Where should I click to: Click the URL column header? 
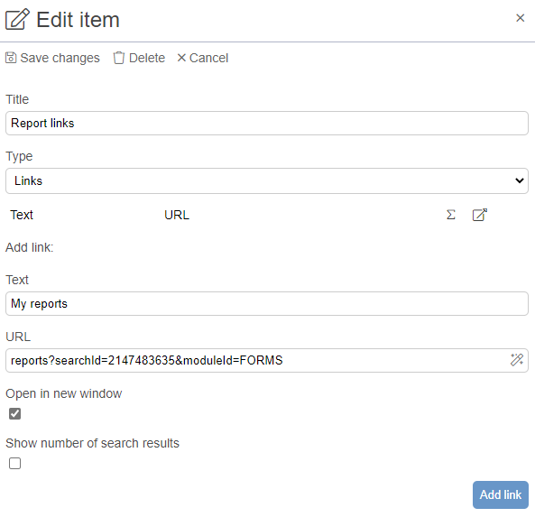[x=177, y=215]
